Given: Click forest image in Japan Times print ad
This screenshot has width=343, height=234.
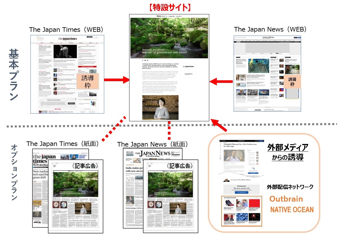Looking at the screenshot, I should click(76, 184).
